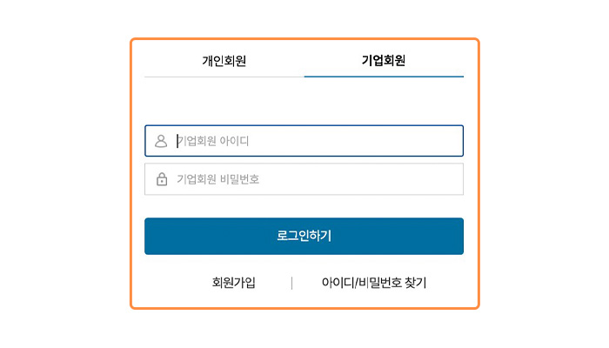
Task: Click the blue 로그인하기 button
Action: 304,236
